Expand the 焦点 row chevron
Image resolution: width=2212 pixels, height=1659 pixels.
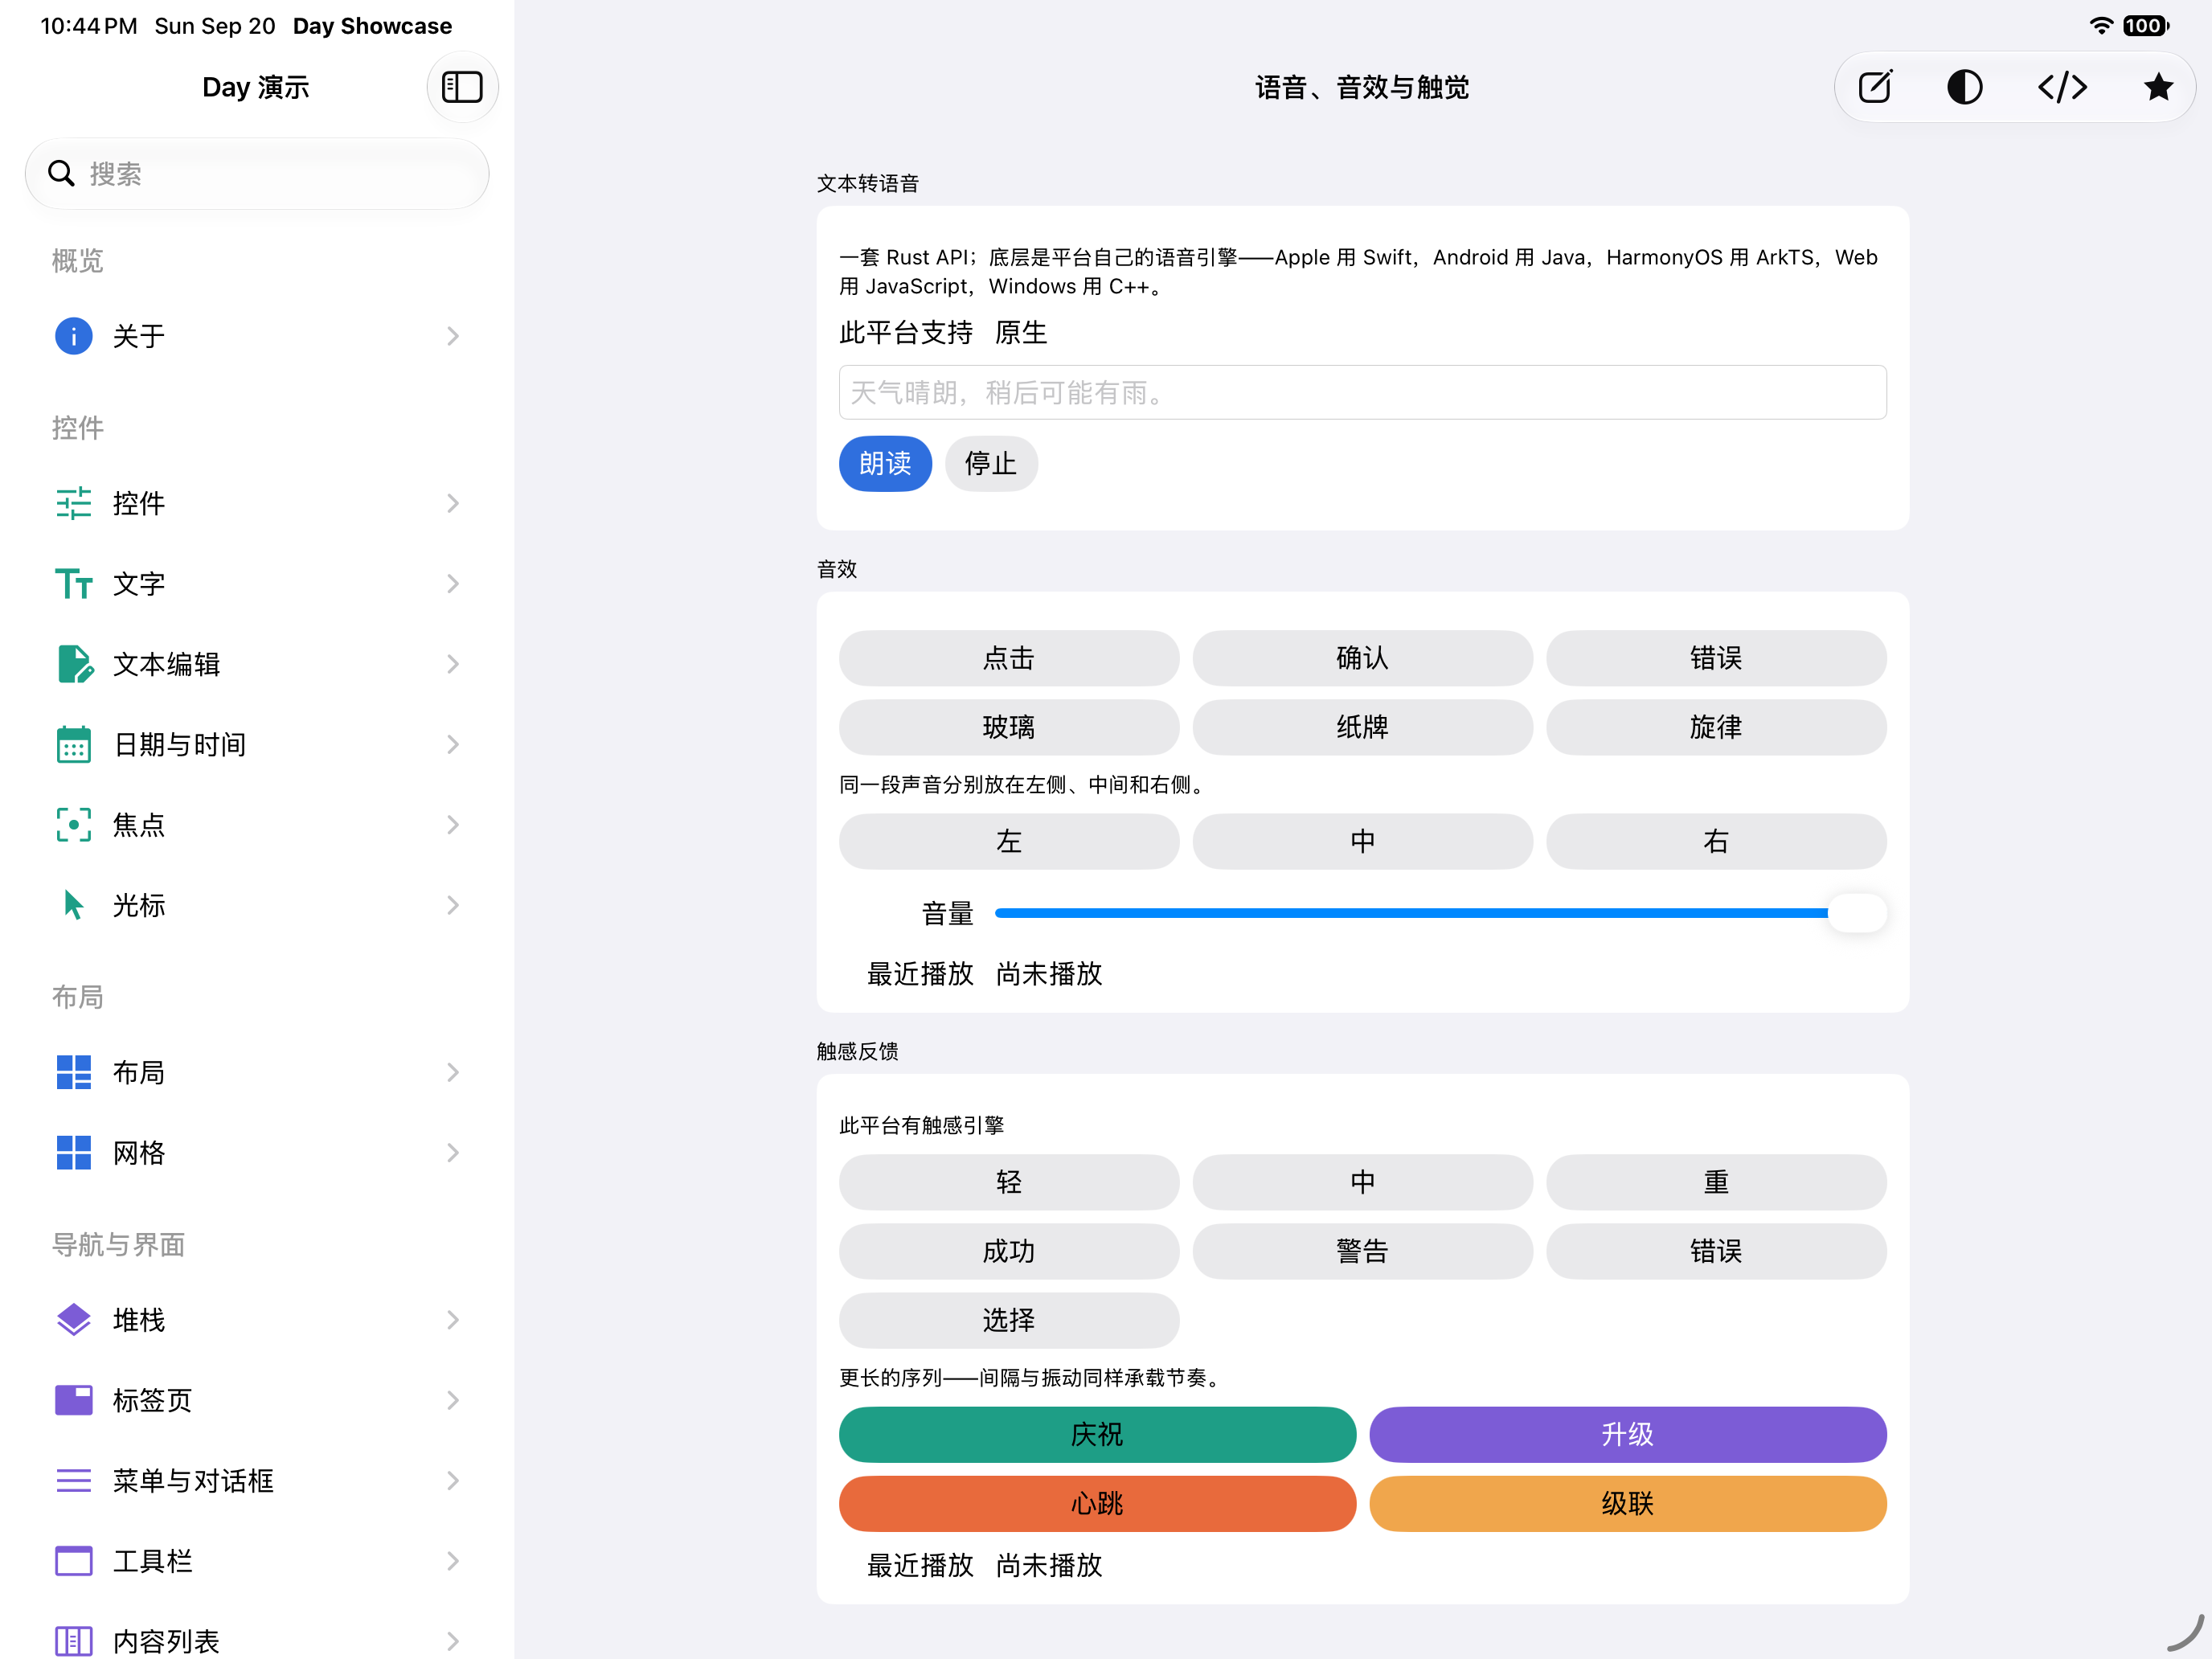(453, 824)
